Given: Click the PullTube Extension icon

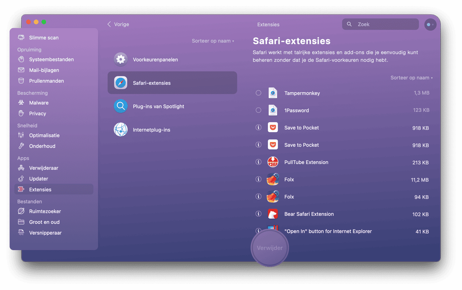Looking at the screenshot, I should [x=273, y=162].
